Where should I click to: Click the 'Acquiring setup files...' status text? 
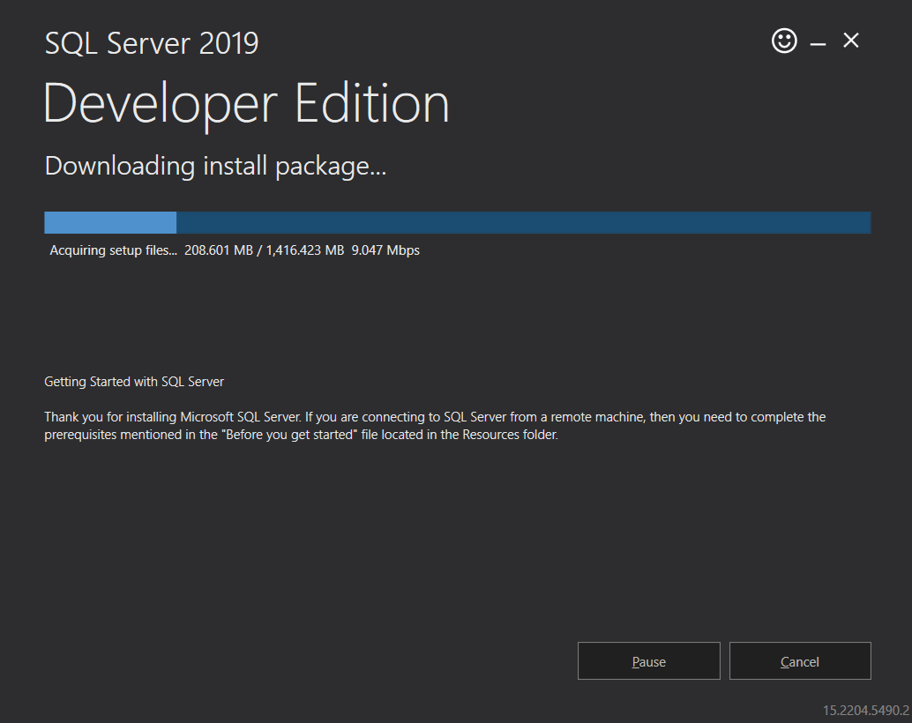click(x=114, y=250)
